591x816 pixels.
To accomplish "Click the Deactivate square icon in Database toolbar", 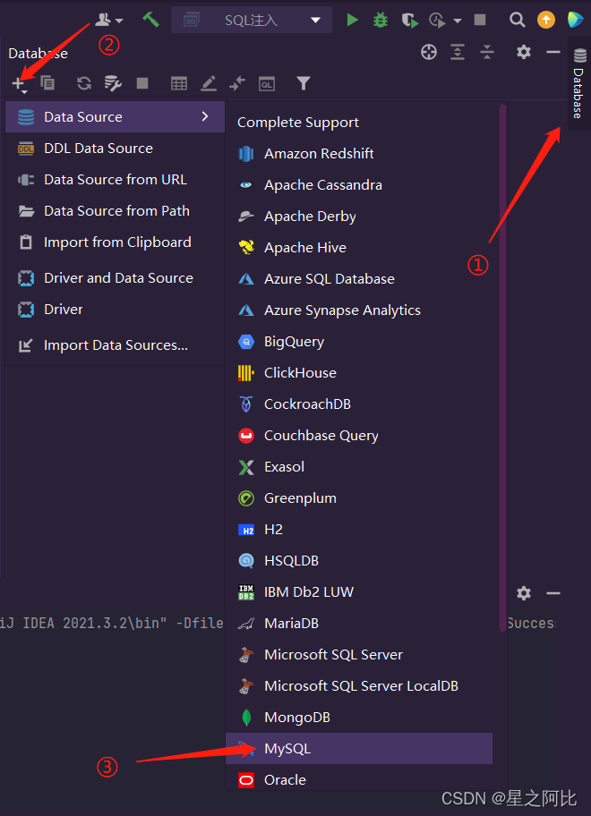I will tap(142, 82).
